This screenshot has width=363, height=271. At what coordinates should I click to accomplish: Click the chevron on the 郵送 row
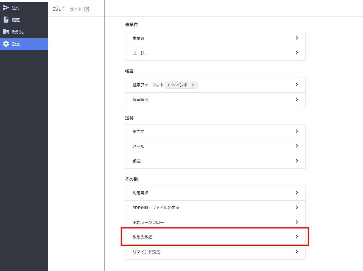297,161
